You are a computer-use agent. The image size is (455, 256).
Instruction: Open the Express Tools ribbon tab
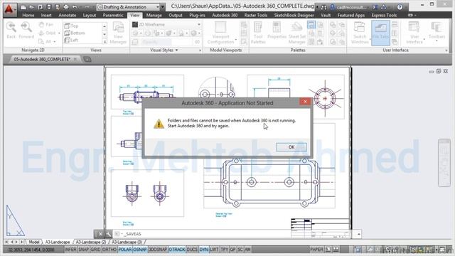pyautogui.click(x=384, y=15)
